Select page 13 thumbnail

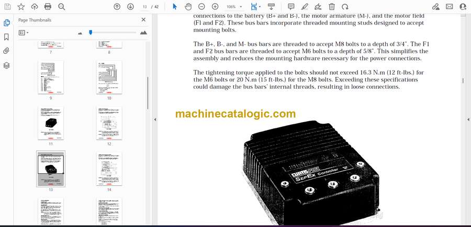[51, 169]
